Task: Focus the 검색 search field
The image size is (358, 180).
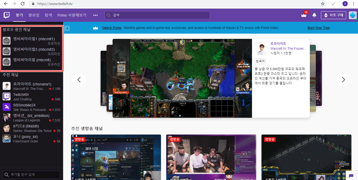Action: pos(157,15)
